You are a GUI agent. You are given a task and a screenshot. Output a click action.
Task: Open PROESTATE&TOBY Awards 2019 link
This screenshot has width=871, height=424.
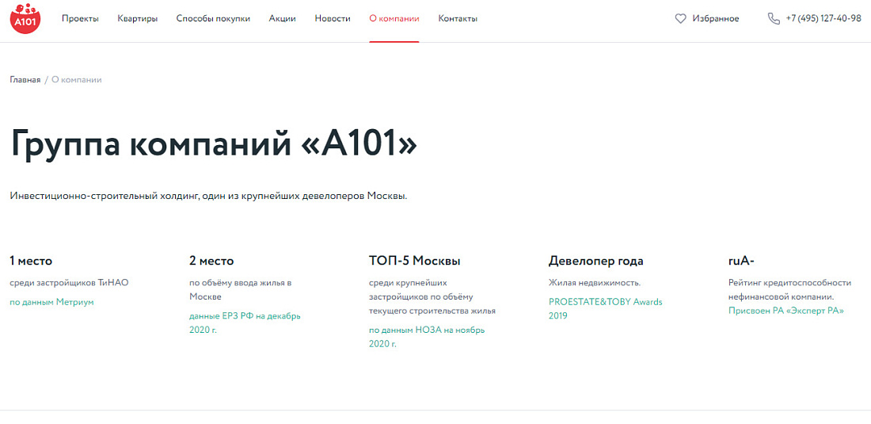606,309
